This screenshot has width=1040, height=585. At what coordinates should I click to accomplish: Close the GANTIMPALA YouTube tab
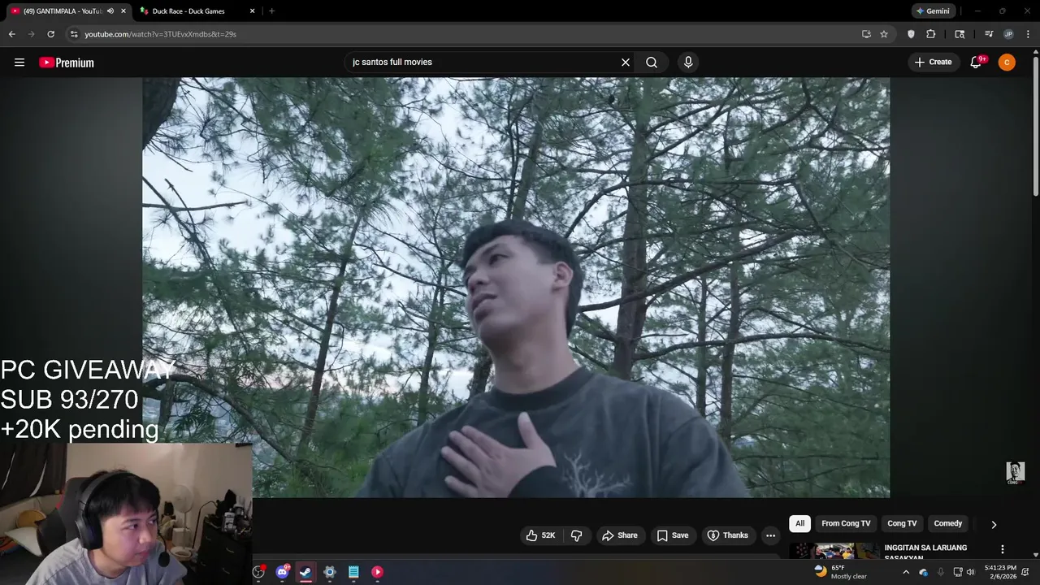[x=123, y=11]
